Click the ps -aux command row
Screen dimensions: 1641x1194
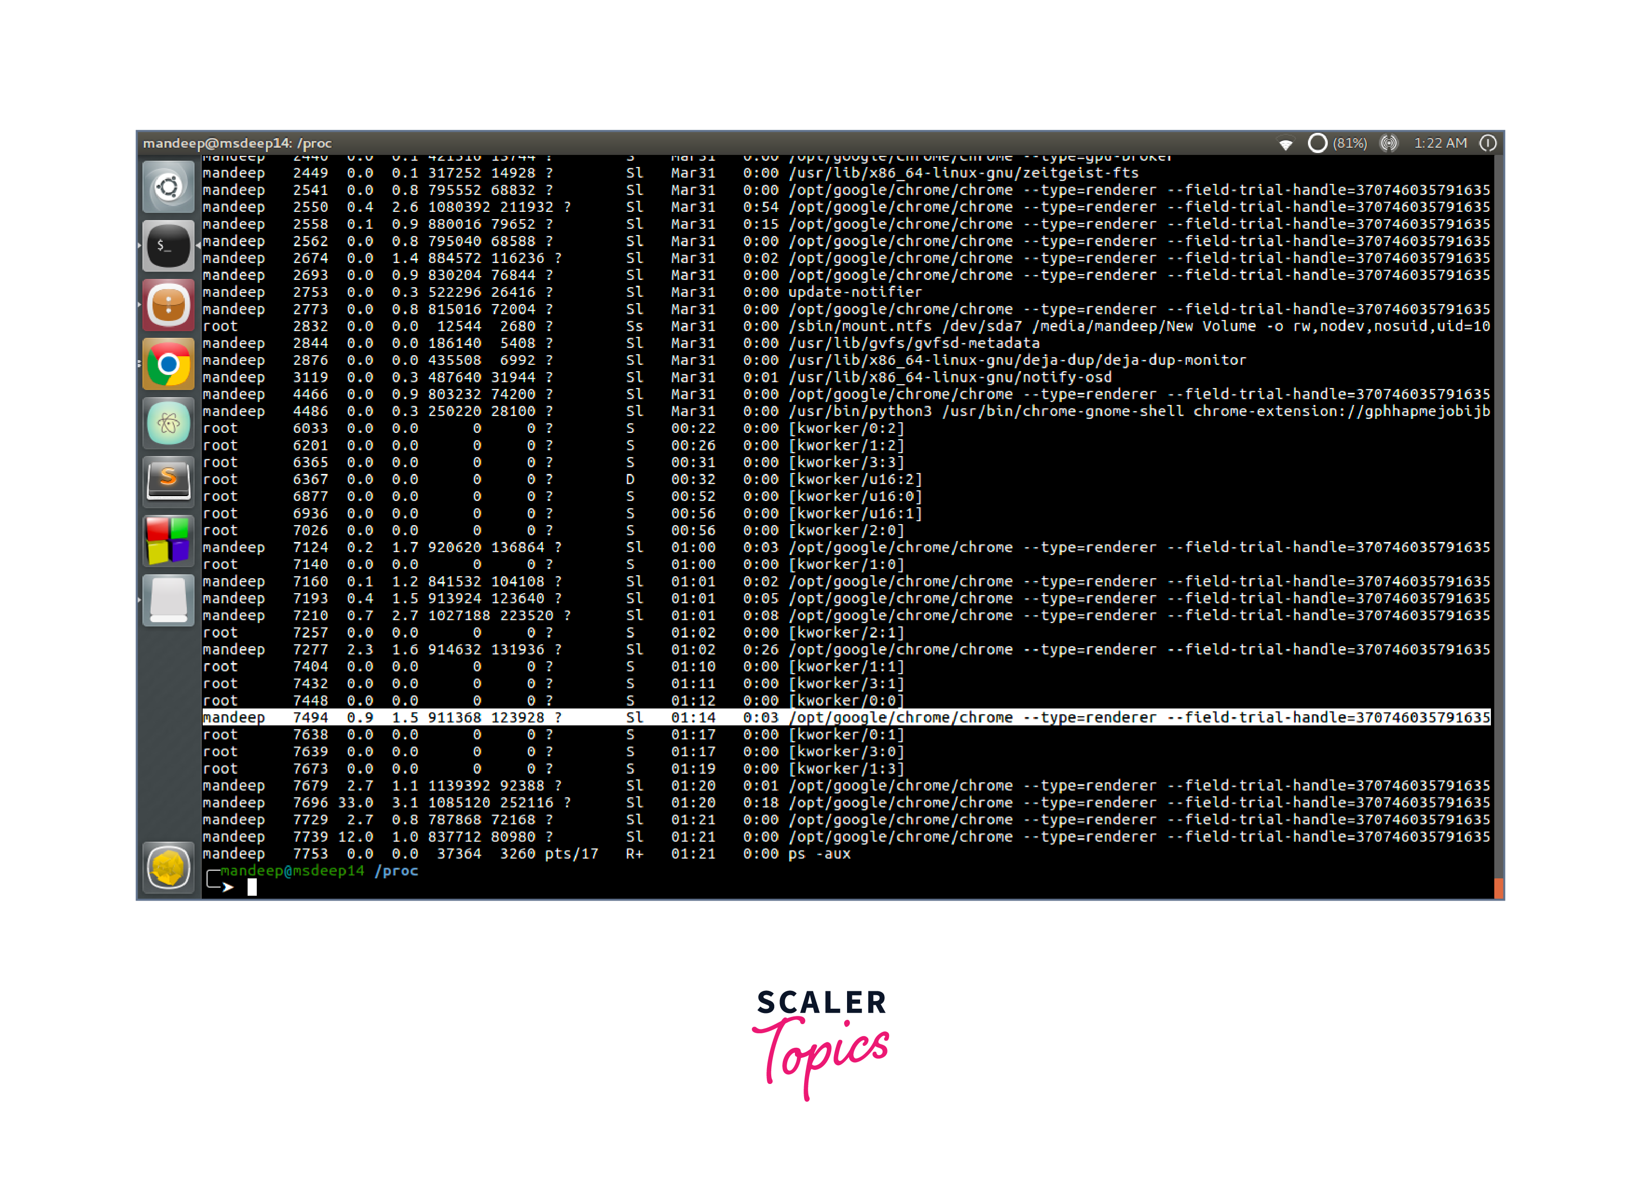coord(526,854)
